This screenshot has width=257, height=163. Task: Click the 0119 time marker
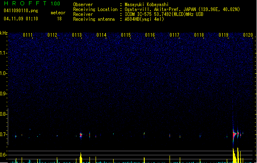223,35
